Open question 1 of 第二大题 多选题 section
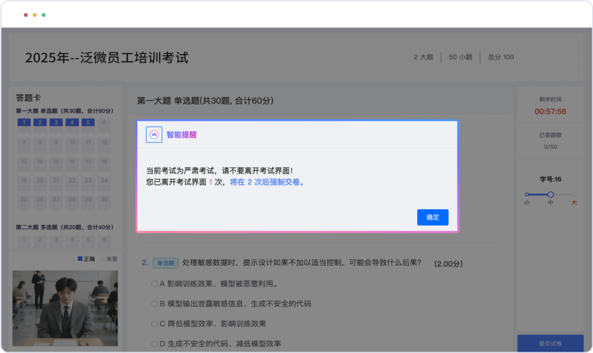593x353 pixels. tap(23, 240)
